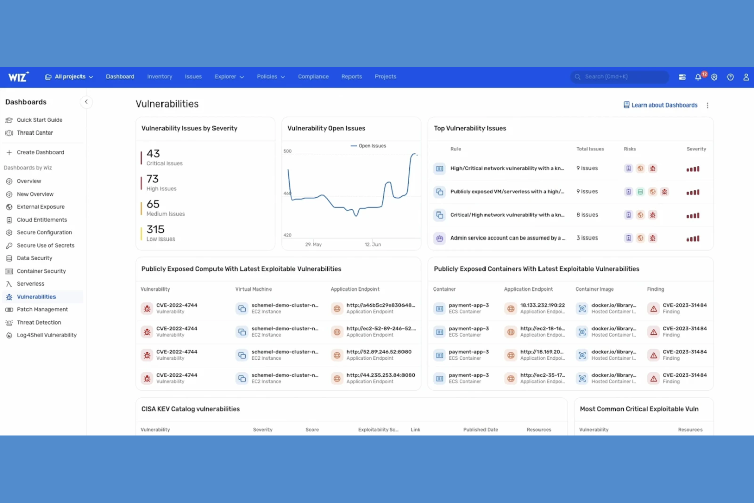This screenshot has height=503, width=754.
Task: Open the Secure Use of Secrets dashboard
Action: (x=46, y=245)
